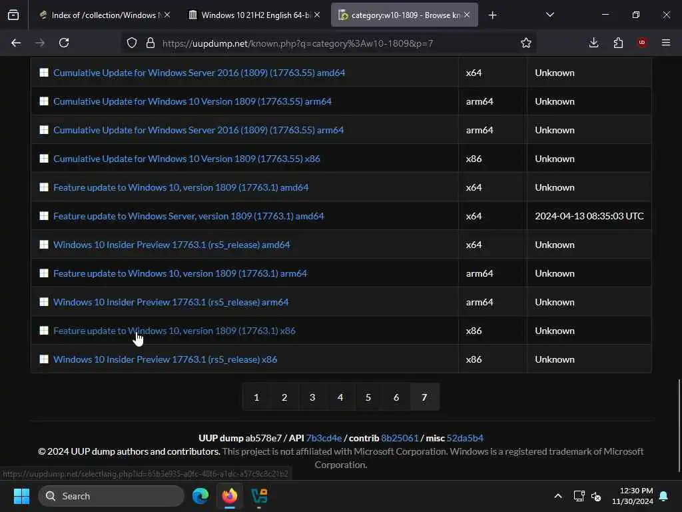
Task: Open the VirtualBox-style taskbar app icon
Action: (259, 496)
